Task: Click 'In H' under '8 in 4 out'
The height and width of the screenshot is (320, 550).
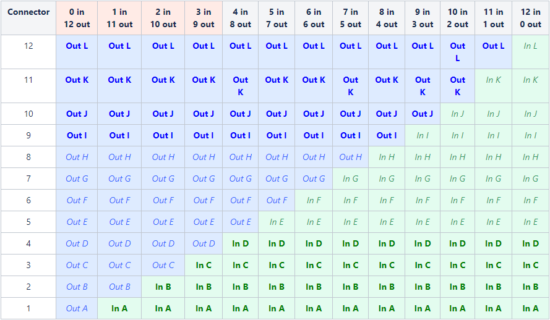Action: click(x=387, y=157)
